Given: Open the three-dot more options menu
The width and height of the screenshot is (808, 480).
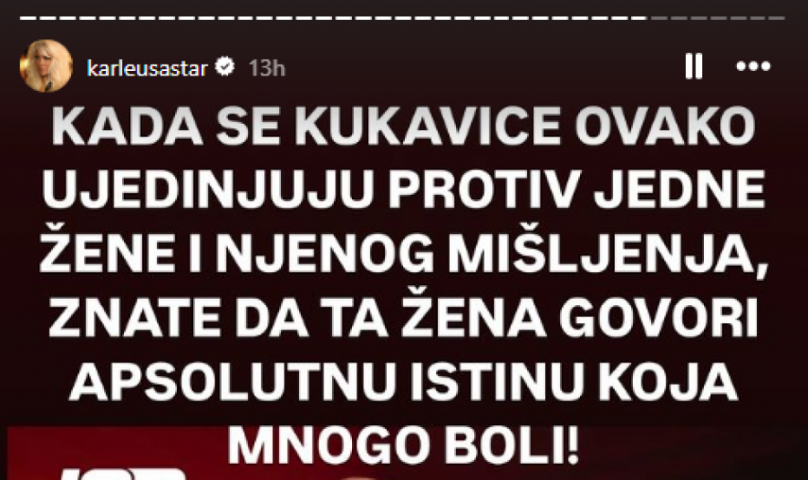Looking at the screenshot, I should point(753,65).
